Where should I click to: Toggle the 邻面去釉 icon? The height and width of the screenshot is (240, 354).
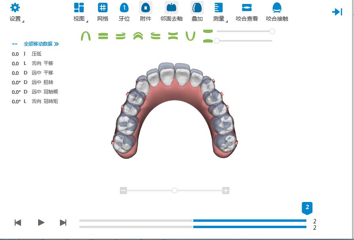tap(171, 8)
